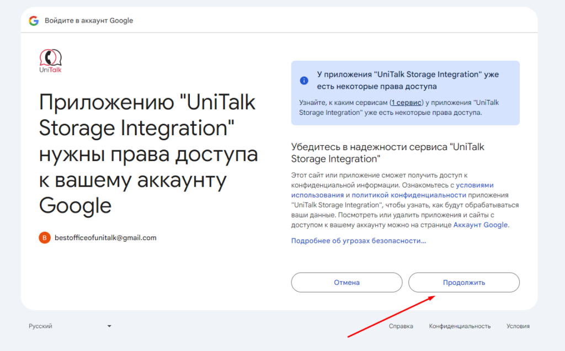
Task: Click the orange "B" account avatar
Action: [x=44, y=238]
